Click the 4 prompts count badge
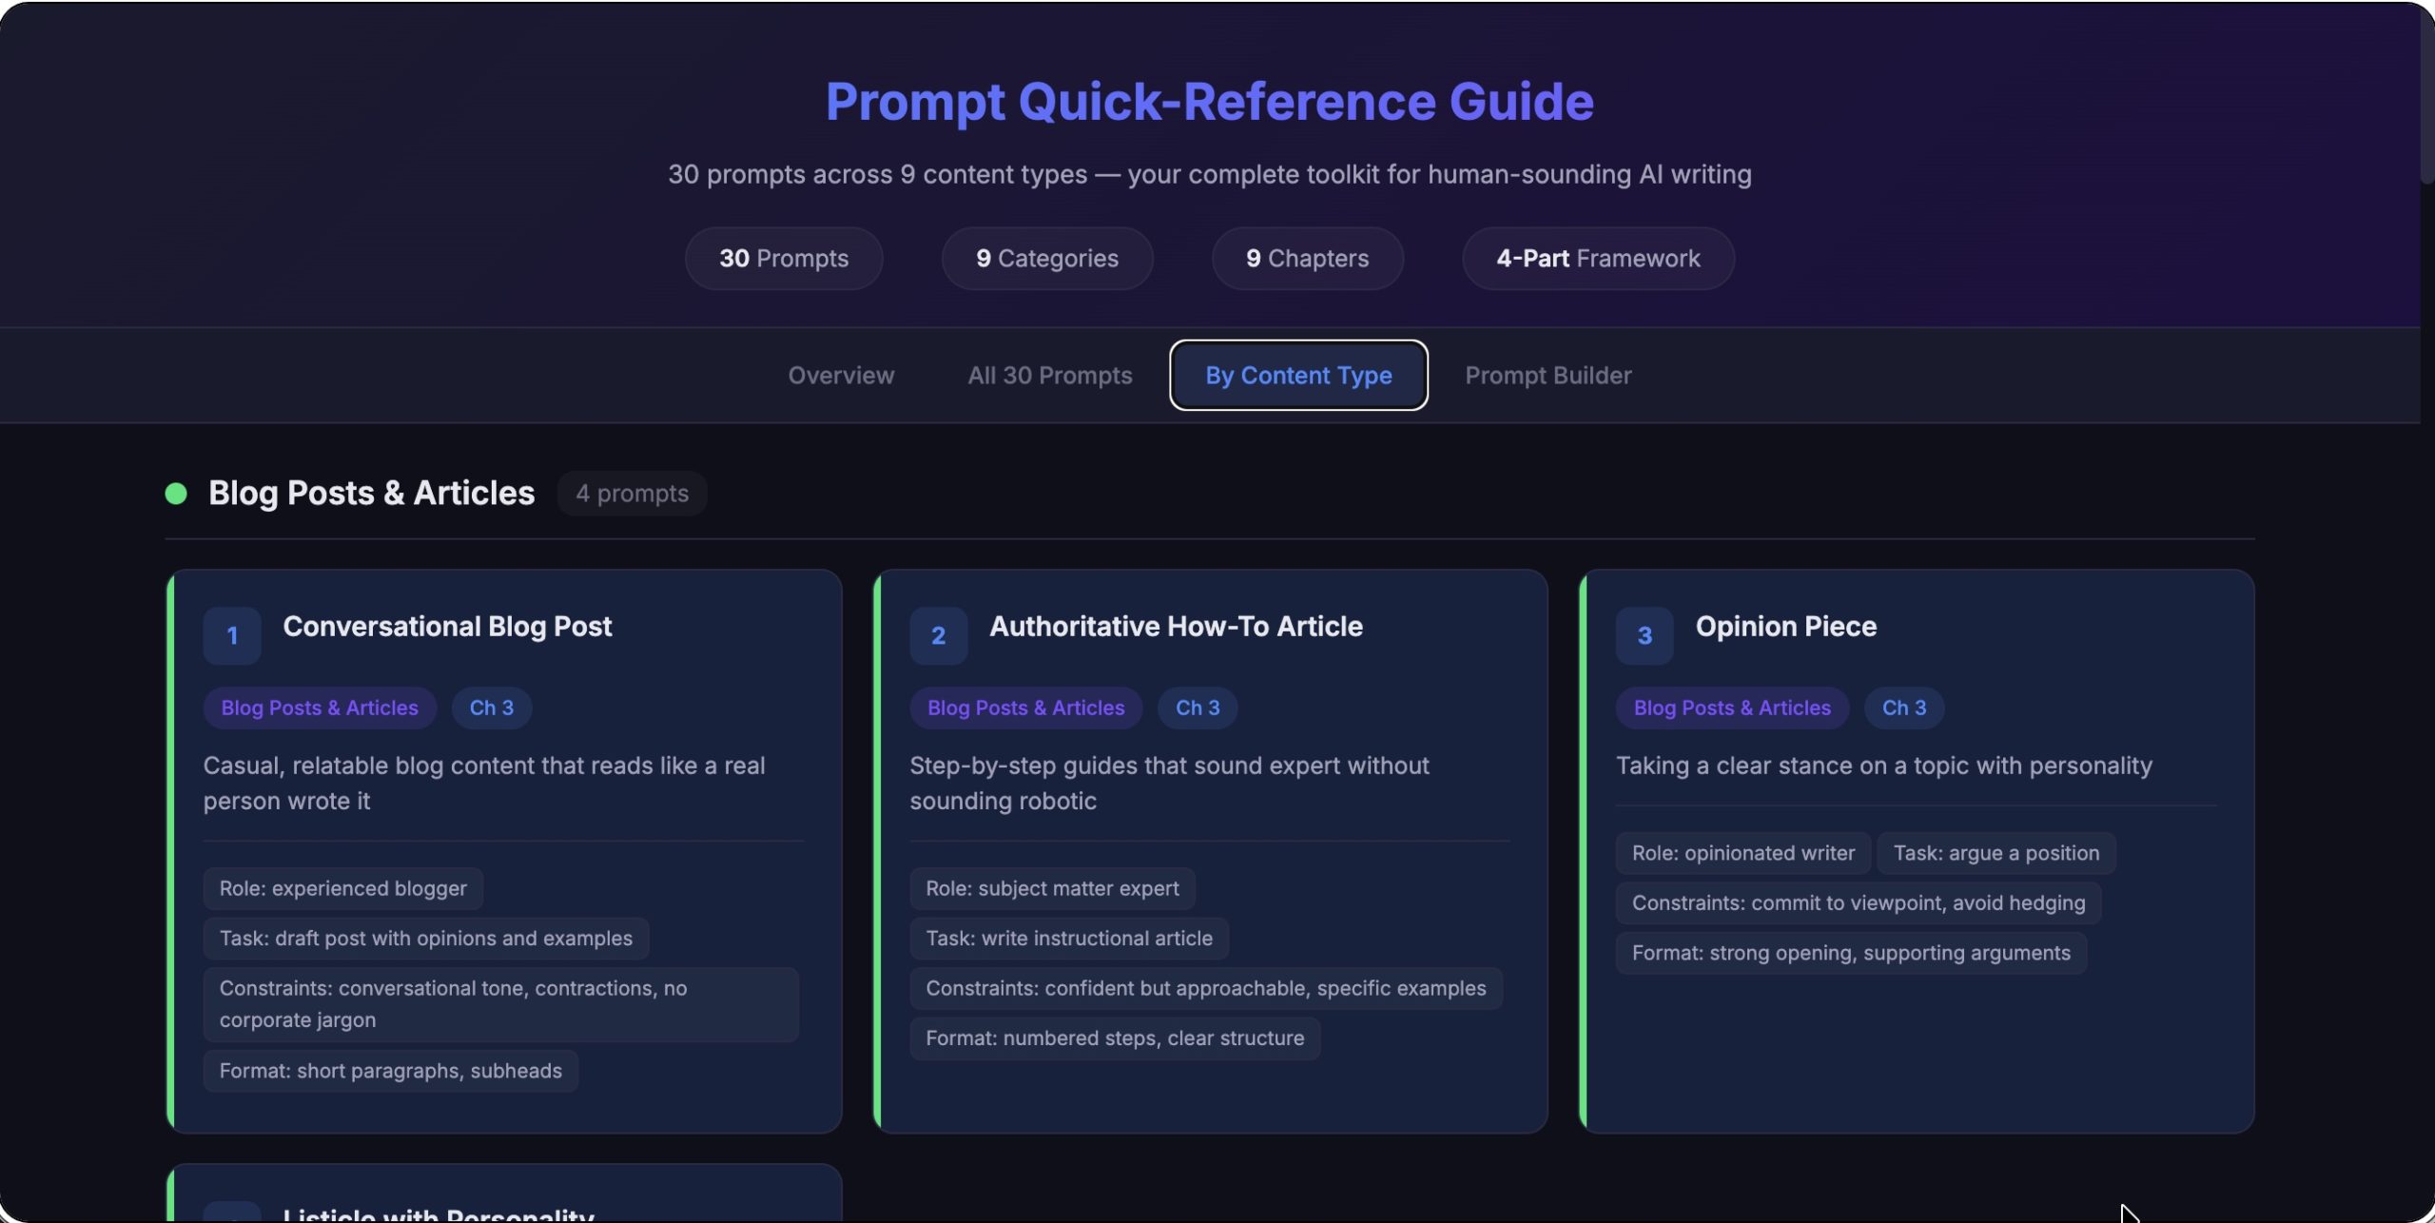Viewport: 2435px width, 1223px height. coord(632,494)
